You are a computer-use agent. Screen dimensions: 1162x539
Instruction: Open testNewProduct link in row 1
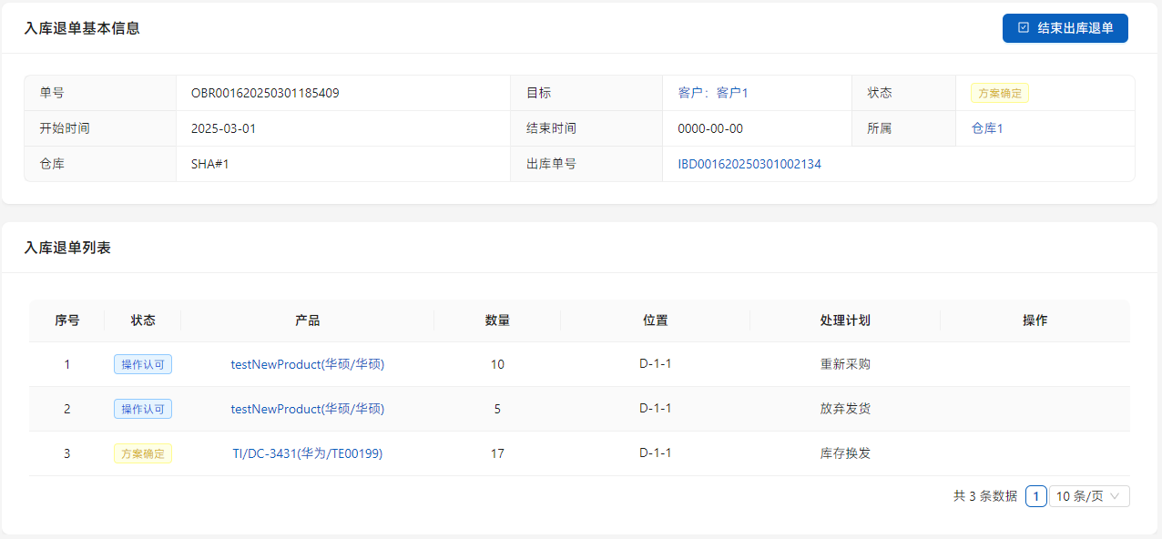point(307,364)
